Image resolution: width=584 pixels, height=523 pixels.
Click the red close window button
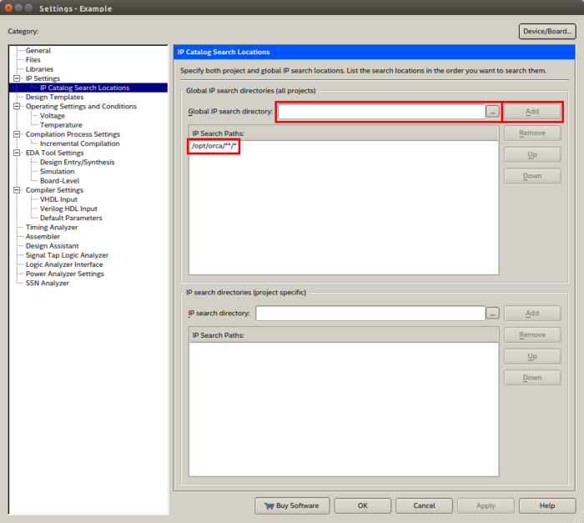click(x=8, y=8)
